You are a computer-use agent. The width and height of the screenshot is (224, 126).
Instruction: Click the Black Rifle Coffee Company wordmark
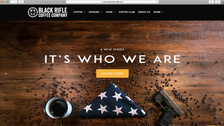coord(53,13)
